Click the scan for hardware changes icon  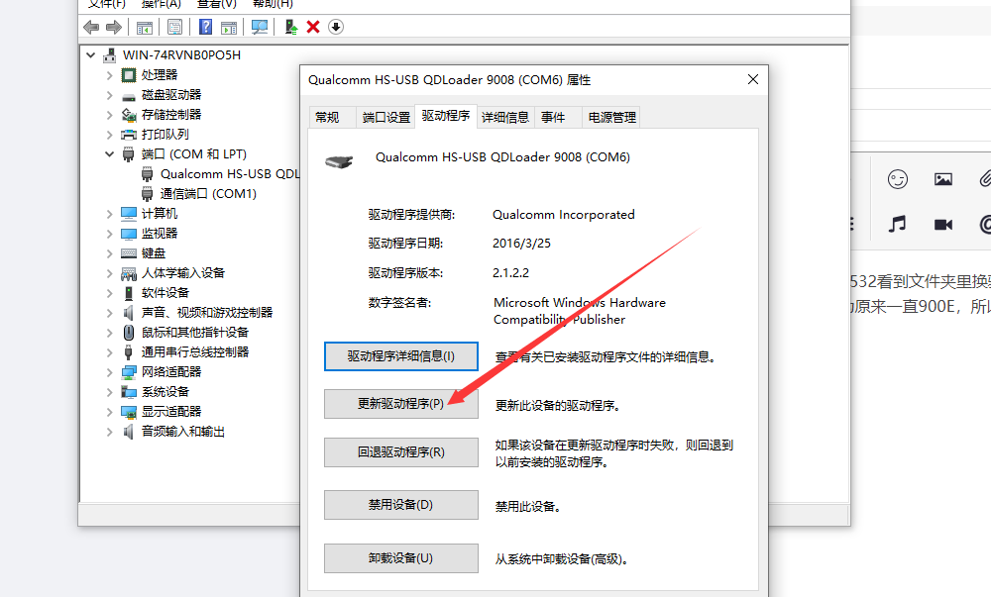pos(260,27)
